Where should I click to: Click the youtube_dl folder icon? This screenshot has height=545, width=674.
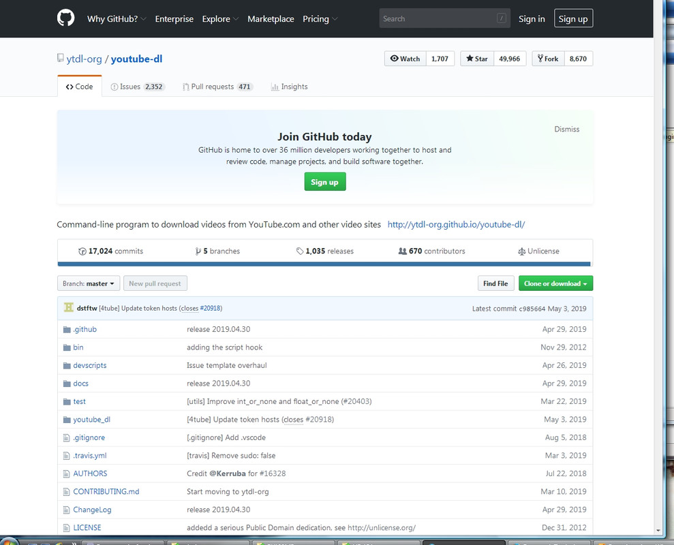pyautogui.click(x=67, y=420)
